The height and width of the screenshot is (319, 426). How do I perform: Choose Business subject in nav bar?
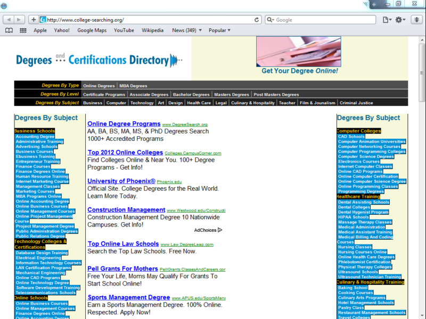point(93,103)
